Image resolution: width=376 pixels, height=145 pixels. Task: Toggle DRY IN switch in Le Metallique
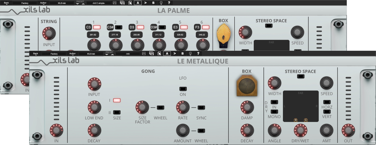coord(274,102)
